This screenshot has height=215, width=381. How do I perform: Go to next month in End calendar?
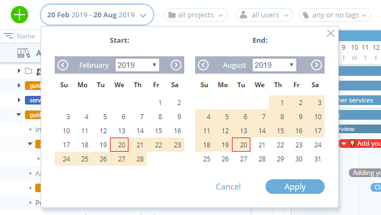(x=317, y=65)
